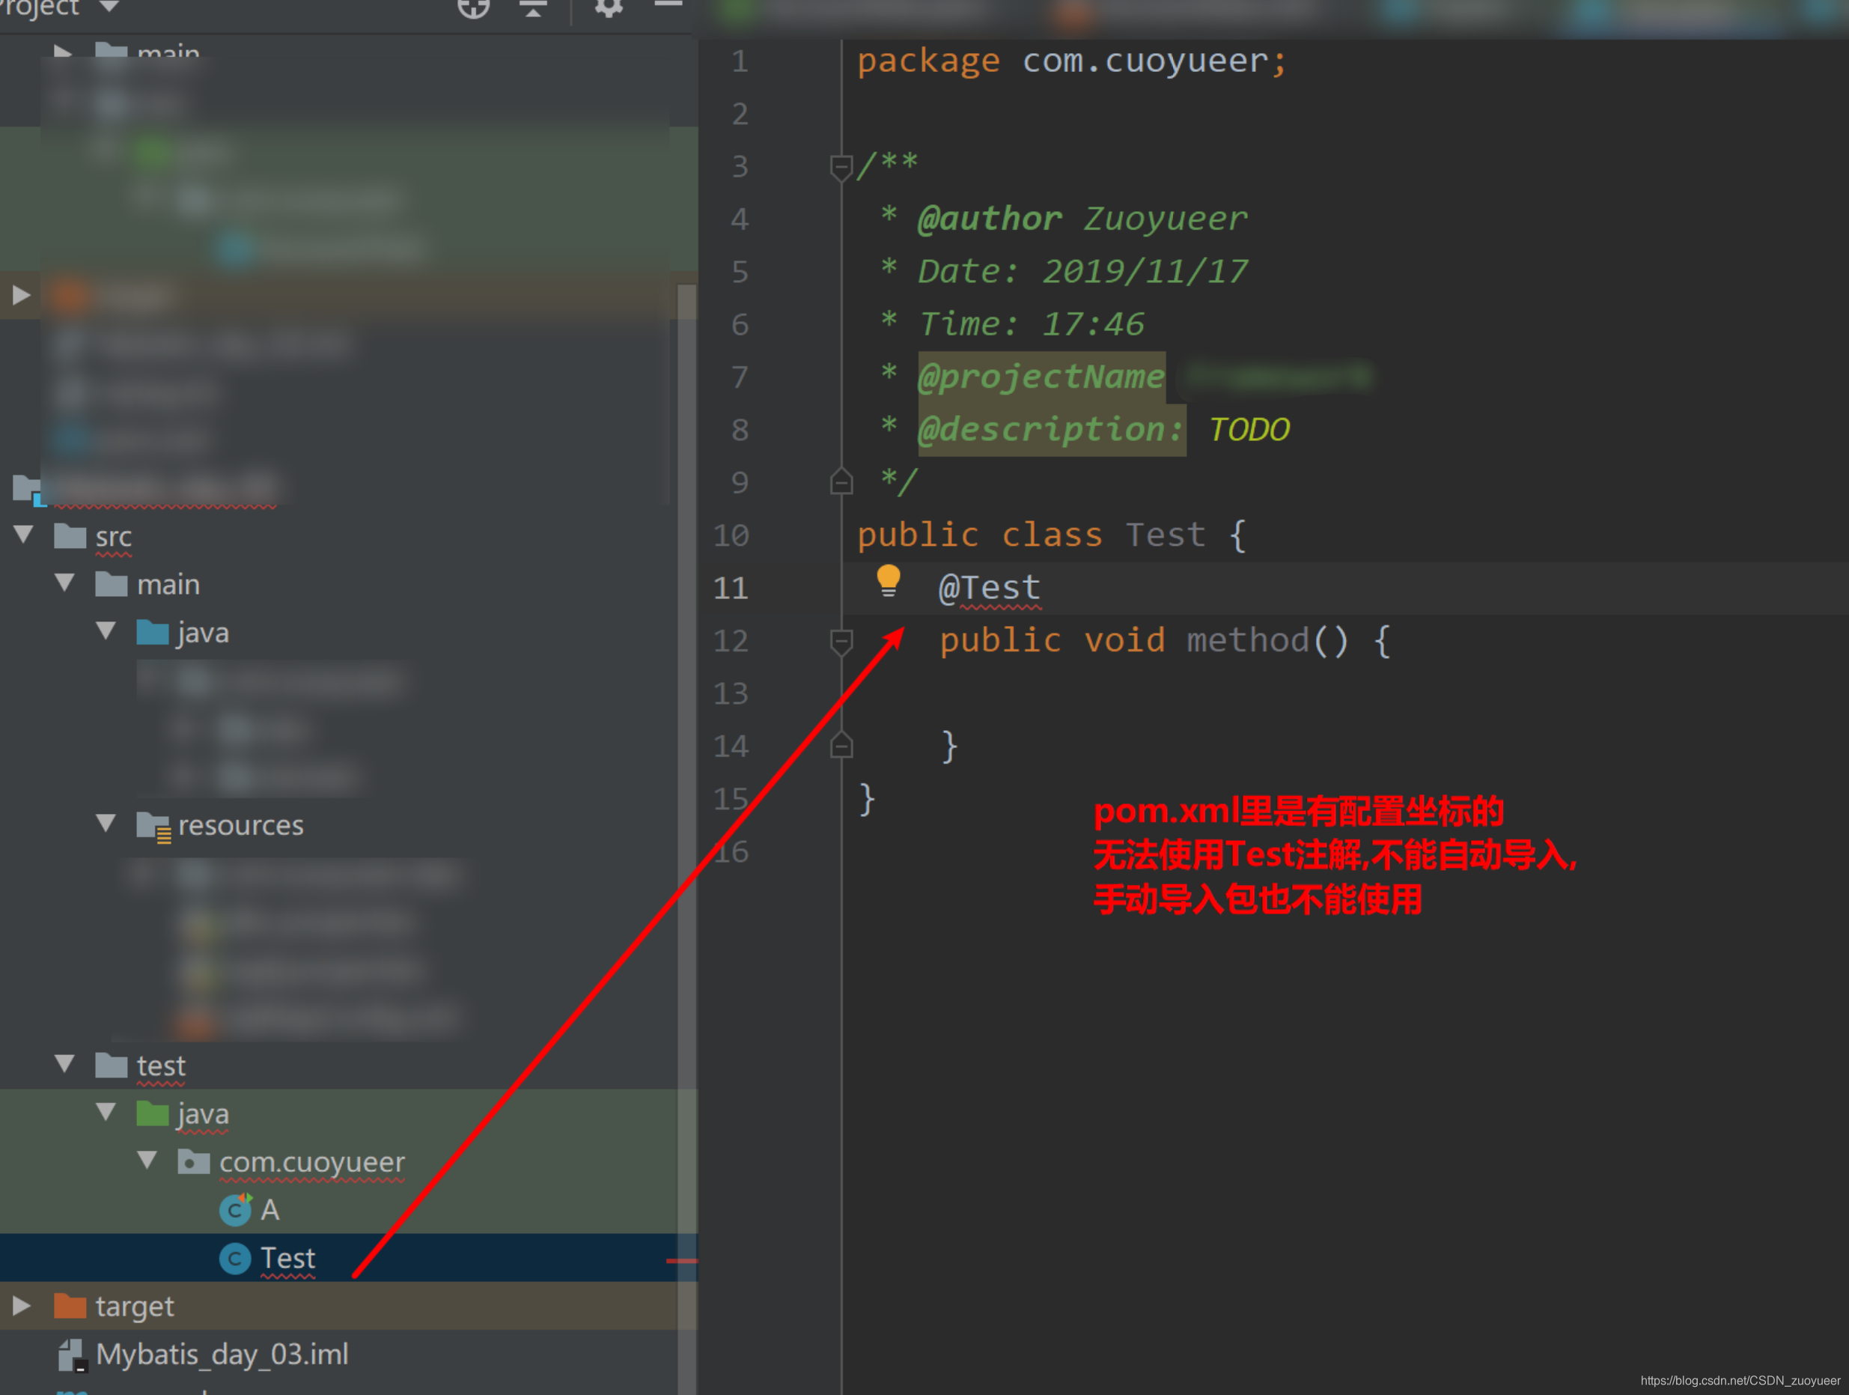Click the Zuoyueer author name

coord(1166,219)
